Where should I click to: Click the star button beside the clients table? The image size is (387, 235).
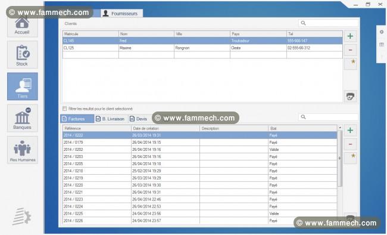coord(351,64)
